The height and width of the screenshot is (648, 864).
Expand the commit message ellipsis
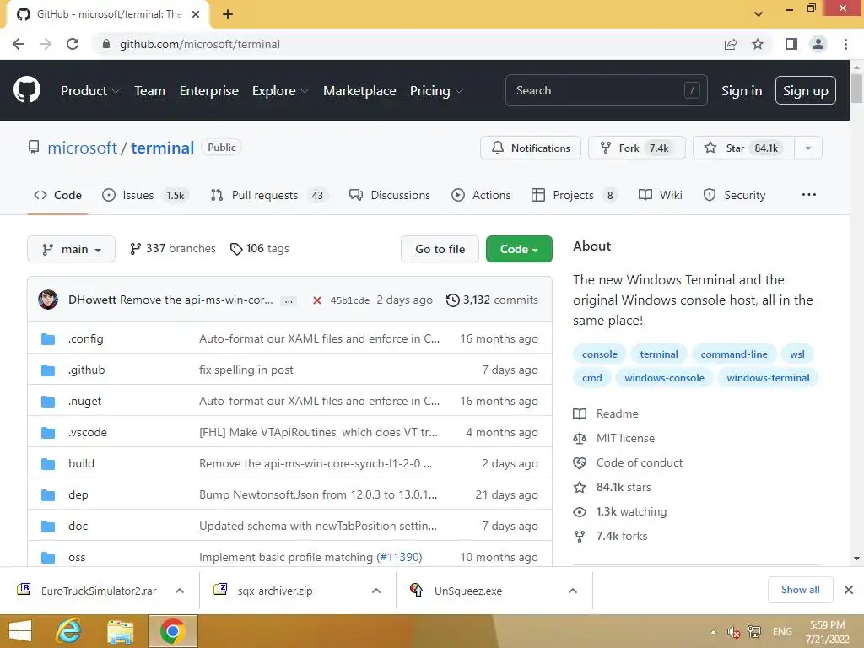point(289,301)
